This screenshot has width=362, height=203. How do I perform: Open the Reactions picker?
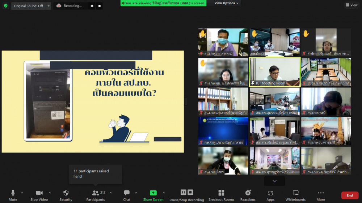[248, 195]
